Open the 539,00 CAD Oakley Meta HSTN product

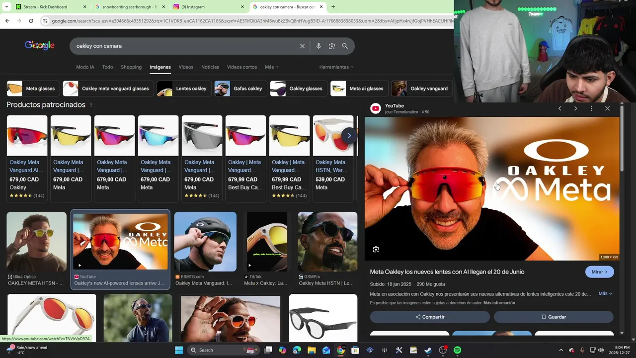(x=333, y=158)
